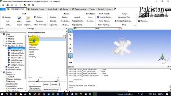This screenshot has width=171, height=96.
Task: Open Surface Manage icon in ribbon
Action: [139, 21]
